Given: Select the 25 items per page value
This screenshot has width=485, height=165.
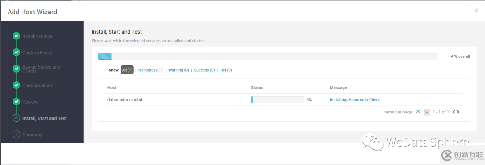Looking at the screenshot, I should (418, 112).
